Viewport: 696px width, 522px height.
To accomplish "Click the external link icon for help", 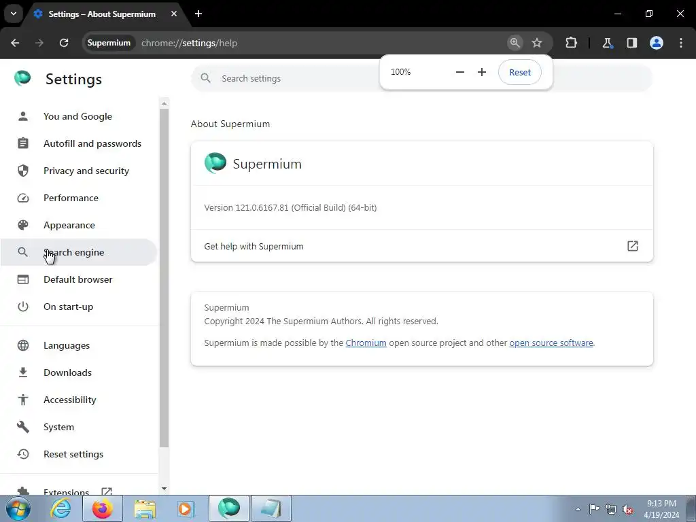I will [x=633, y=246].
